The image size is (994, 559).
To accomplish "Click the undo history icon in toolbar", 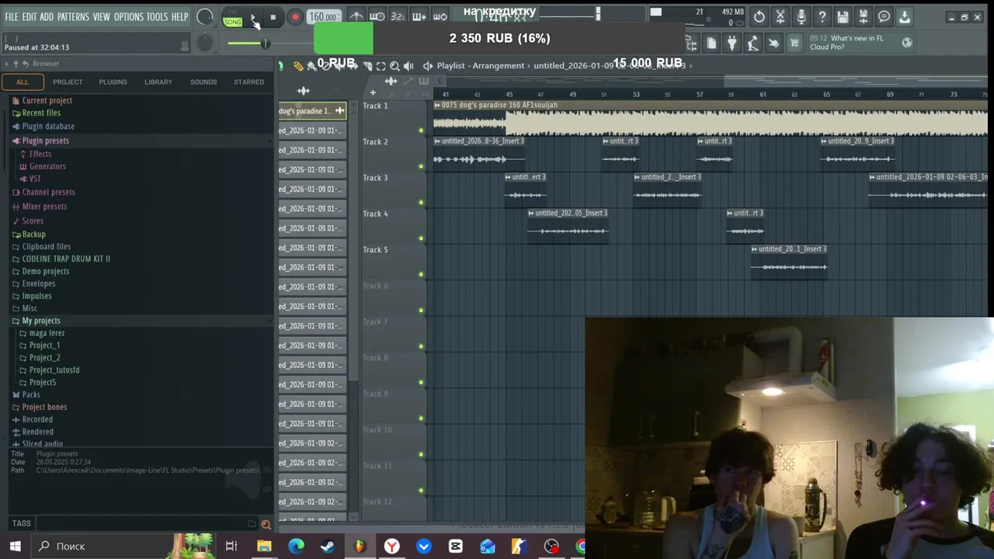I will click(759, 16).
